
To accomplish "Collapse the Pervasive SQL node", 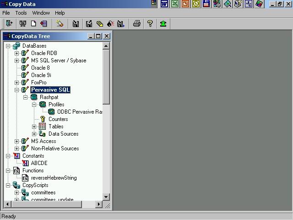I will click(17, 90).
